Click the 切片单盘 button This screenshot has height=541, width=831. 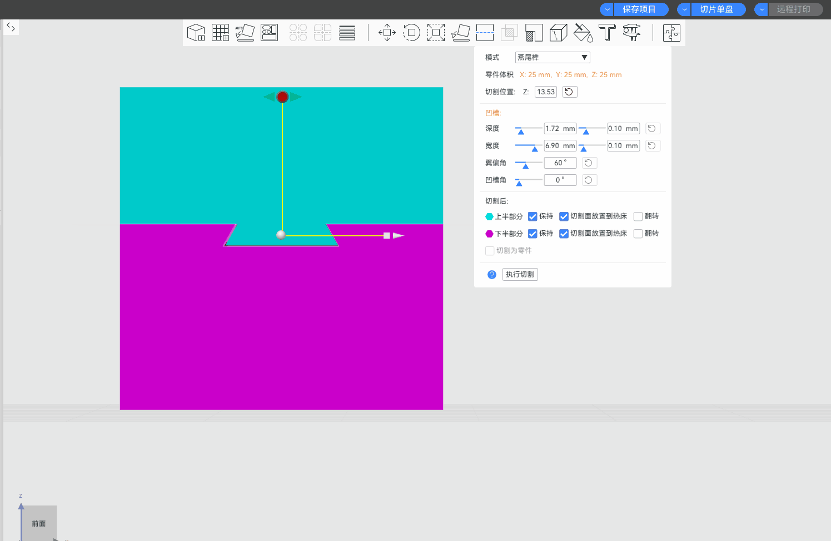717,9
